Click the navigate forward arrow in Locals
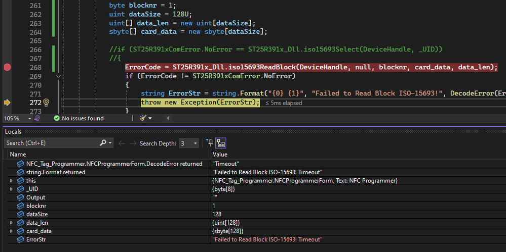Screen dimensions: 506x252 [132, 143]
